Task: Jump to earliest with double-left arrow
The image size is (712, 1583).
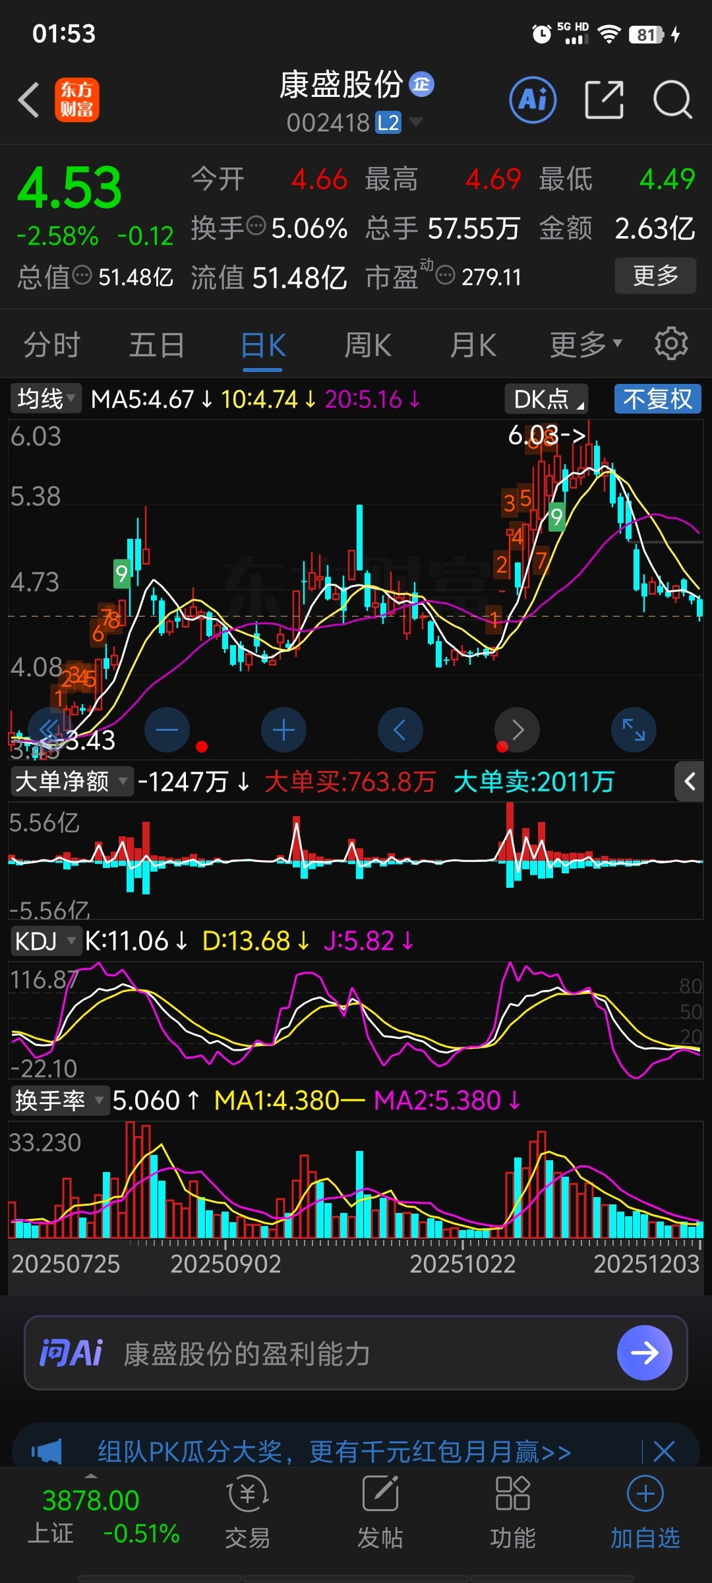Action: tap(50, 730)
